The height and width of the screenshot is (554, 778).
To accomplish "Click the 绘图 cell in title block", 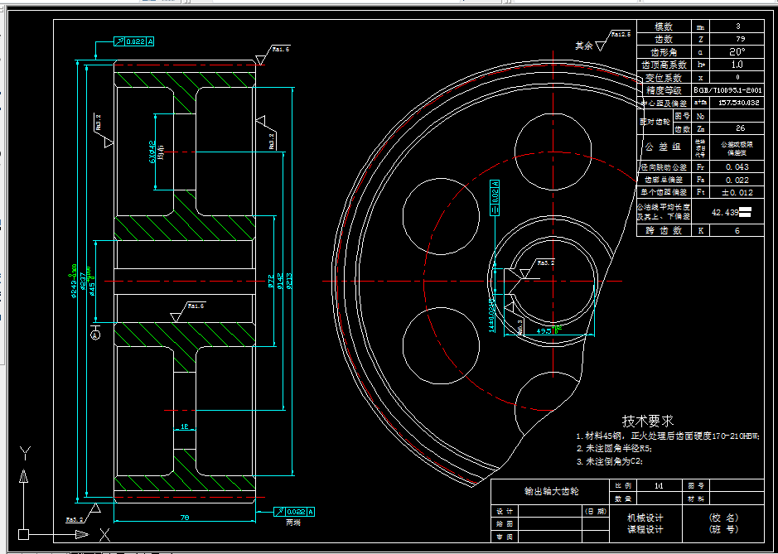I will 504,523.
